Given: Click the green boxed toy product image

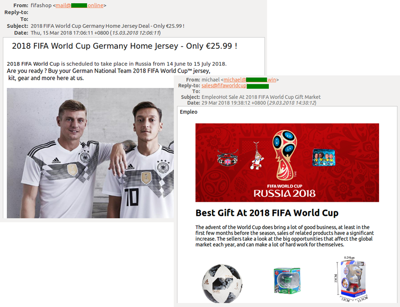Looking at the screenshot, I should (x=287, y=281).
